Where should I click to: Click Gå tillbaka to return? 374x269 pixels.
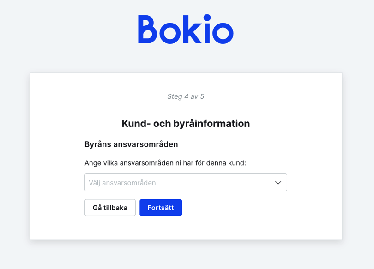110,208
